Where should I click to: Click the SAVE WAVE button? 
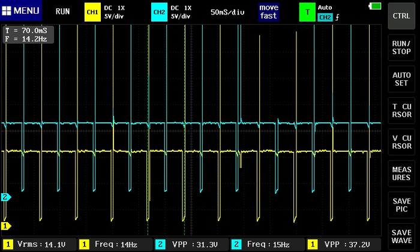pyautogui.click(x=401, y=236)
